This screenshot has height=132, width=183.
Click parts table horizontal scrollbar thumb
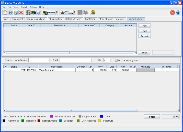click(72, 110)
